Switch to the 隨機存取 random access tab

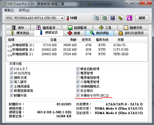click(133, 28)
